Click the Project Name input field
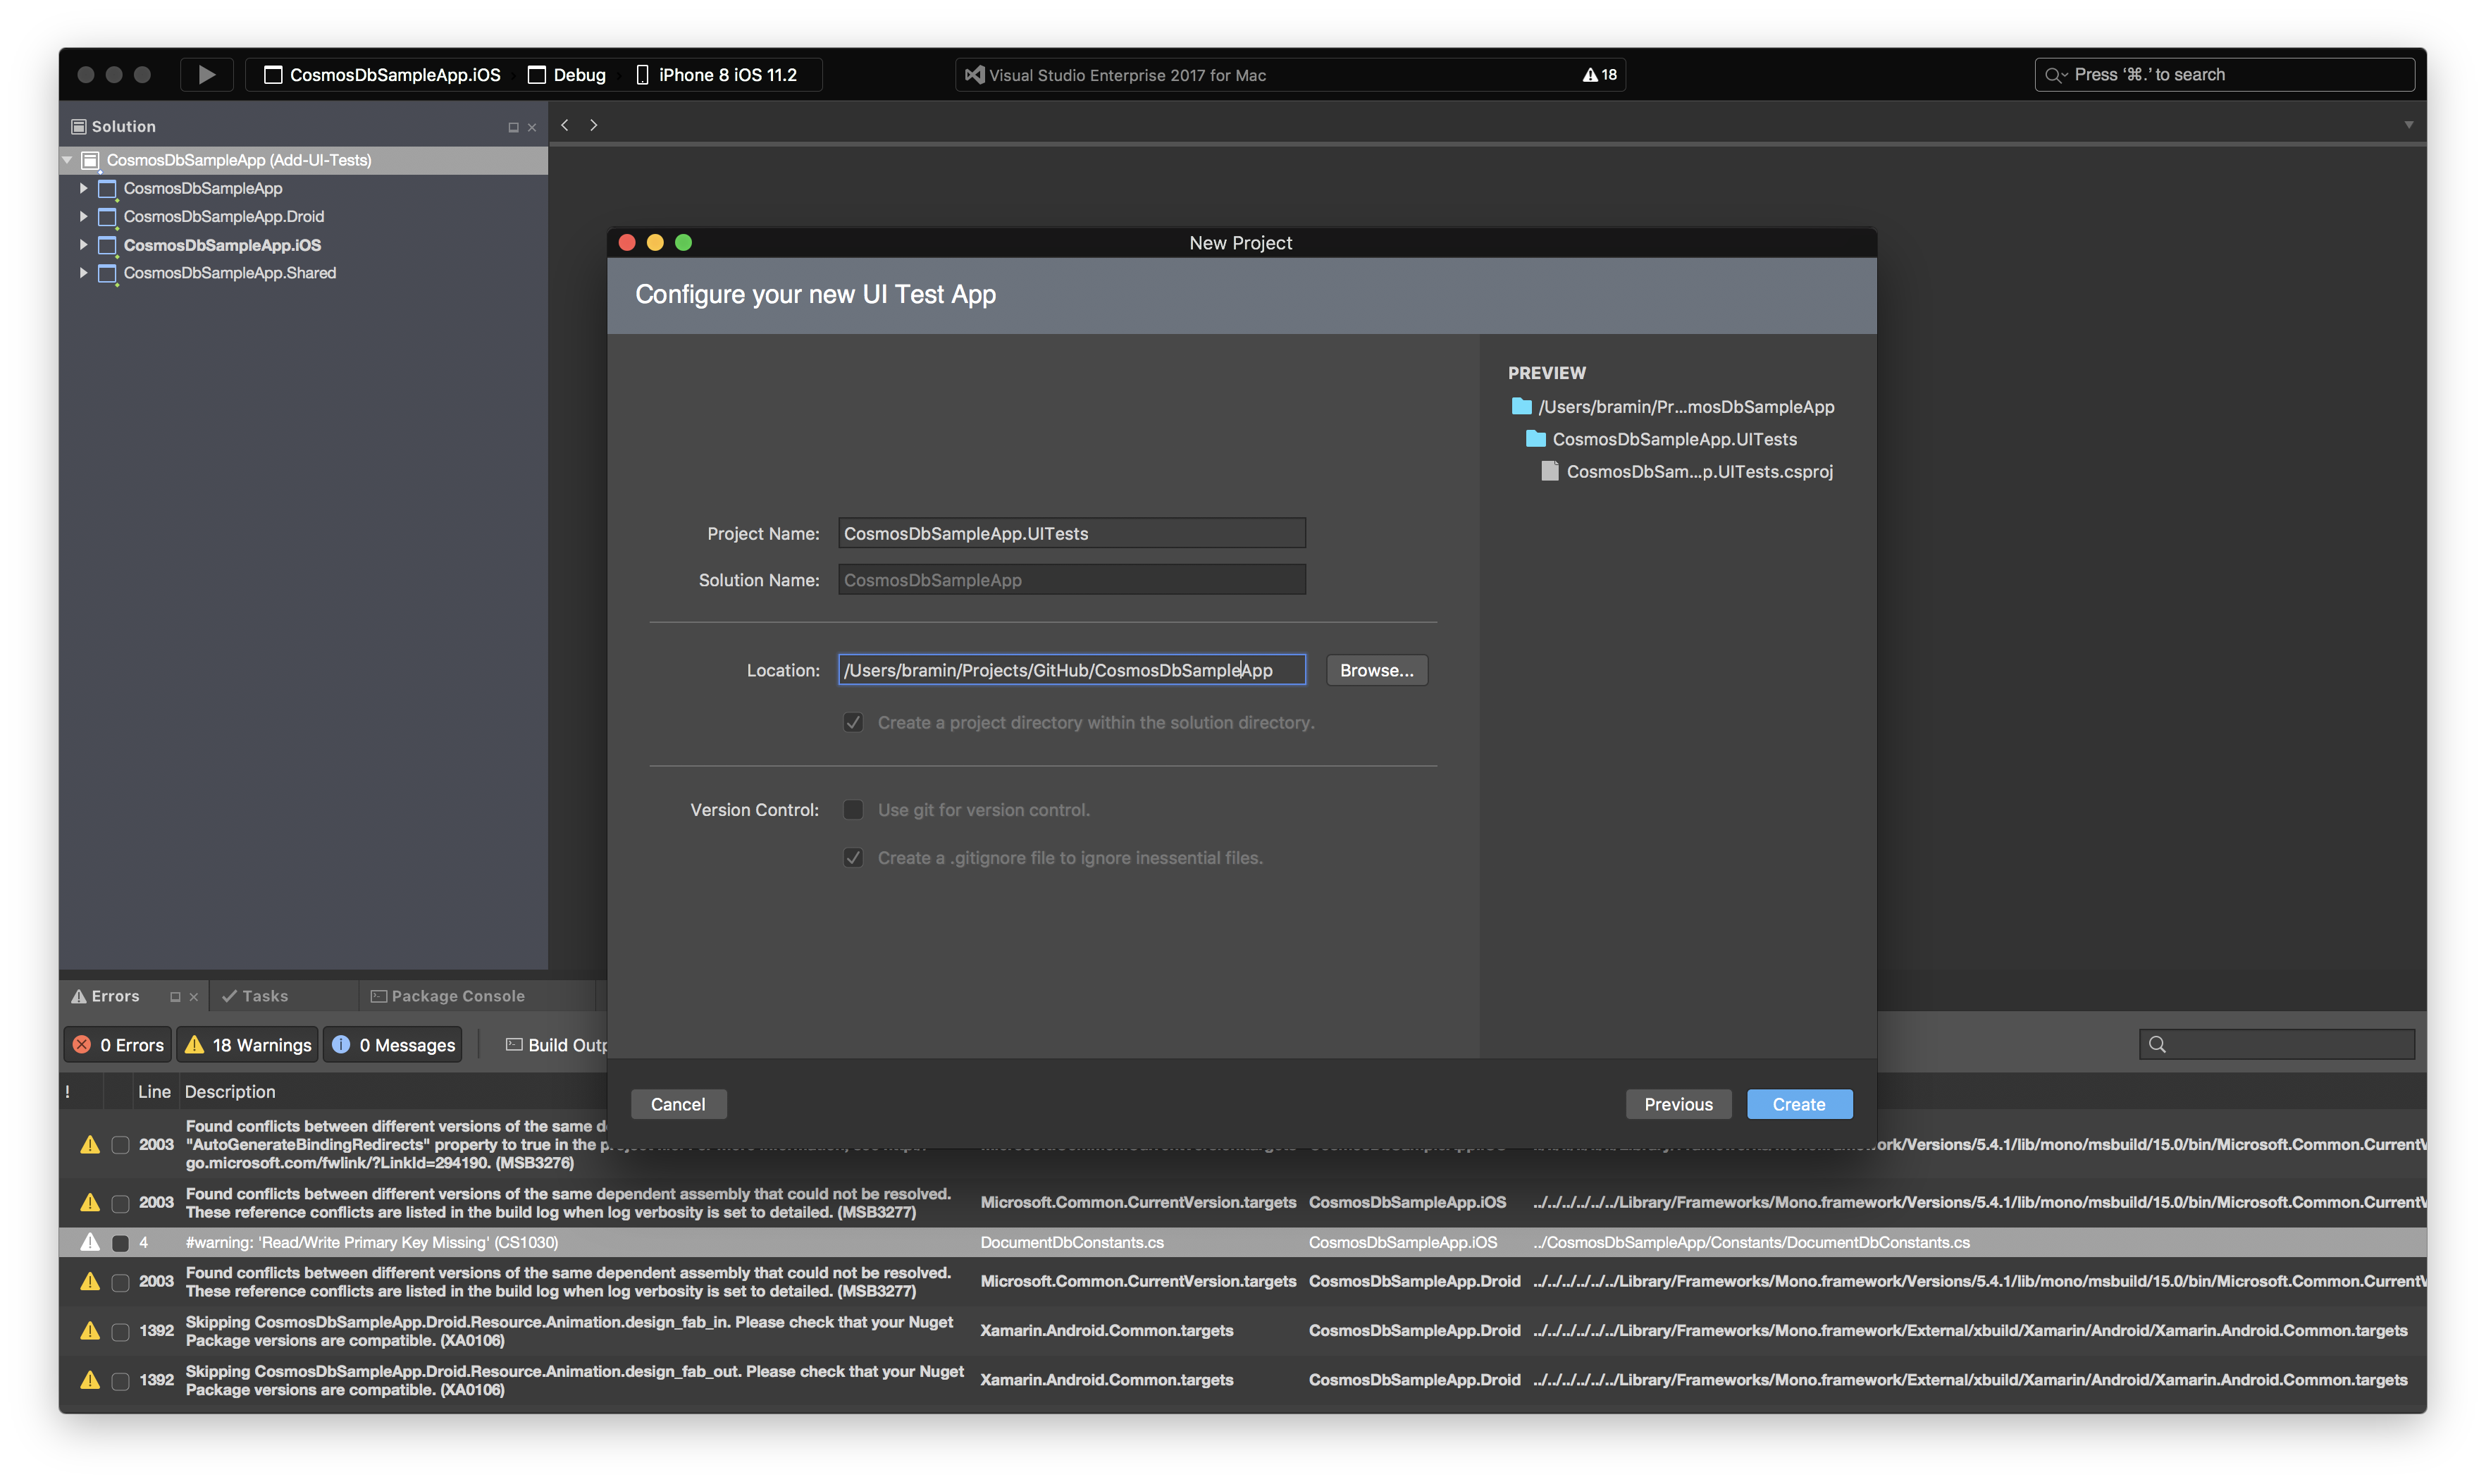 1071,533
